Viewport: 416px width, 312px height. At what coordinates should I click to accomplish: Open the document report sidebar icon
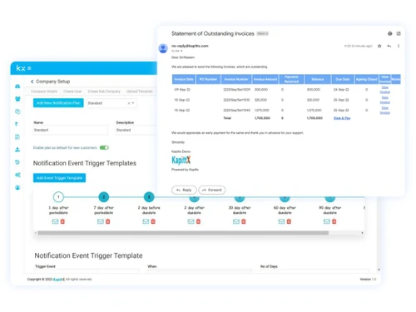[17, 136]
